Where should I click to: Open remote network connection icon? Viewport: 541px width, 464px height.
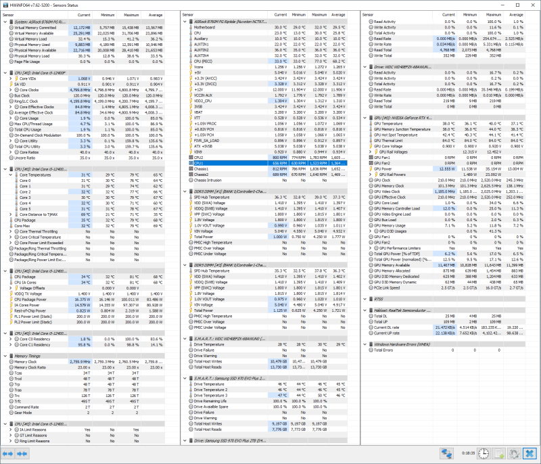(x=446, y=454)
